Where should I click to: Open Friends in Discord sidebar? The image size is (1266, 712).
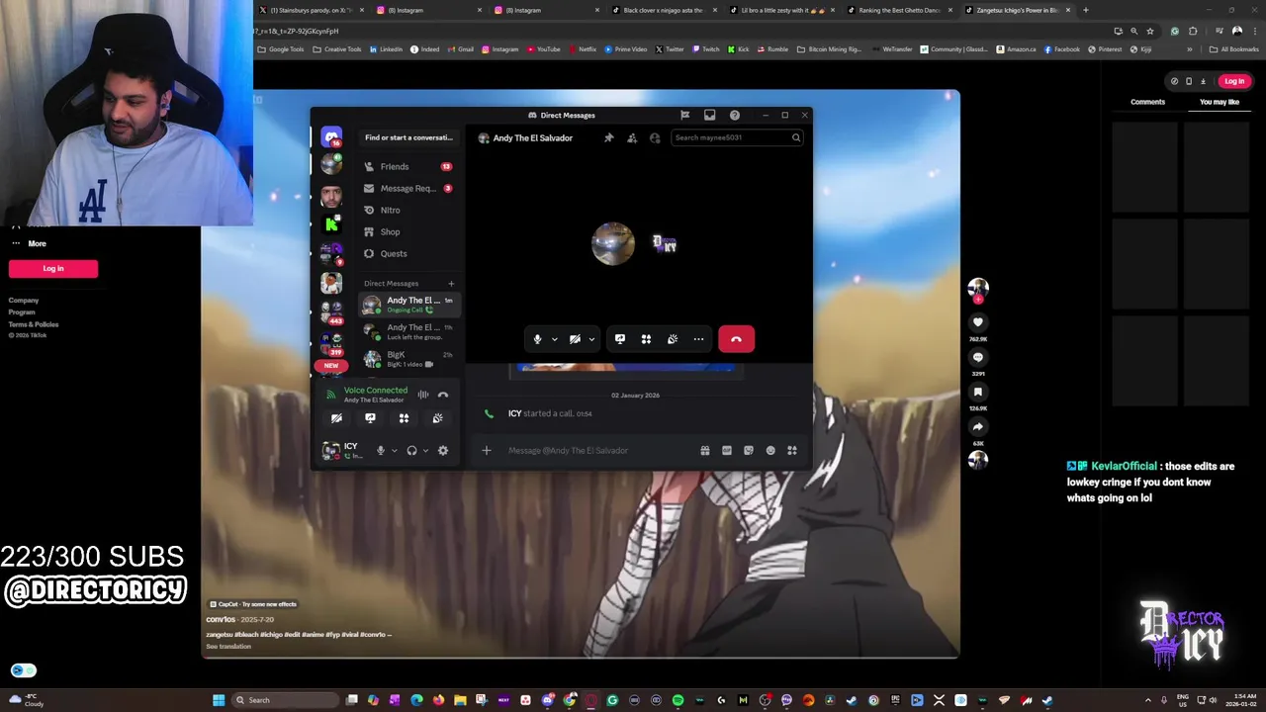pyautogui.click(x=408, y=167)
